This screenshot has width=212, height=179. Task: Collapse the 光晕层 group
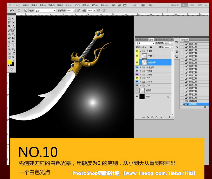[140, 51]
